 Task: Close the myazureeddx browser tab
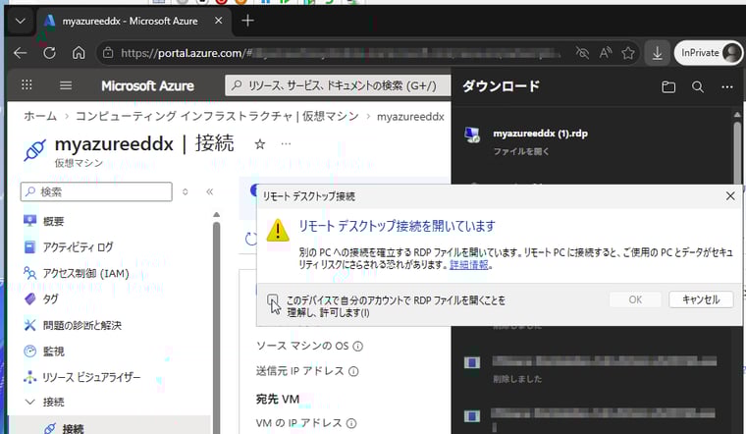tap(218, 21)
